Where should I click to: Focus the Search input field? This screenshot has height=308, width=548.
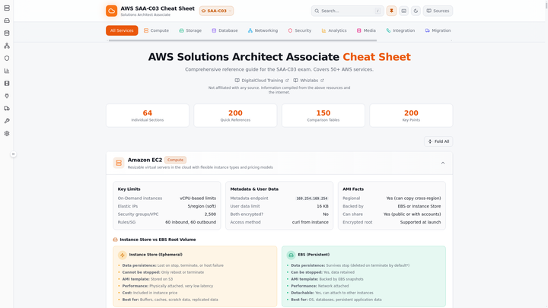click(347, 11)
